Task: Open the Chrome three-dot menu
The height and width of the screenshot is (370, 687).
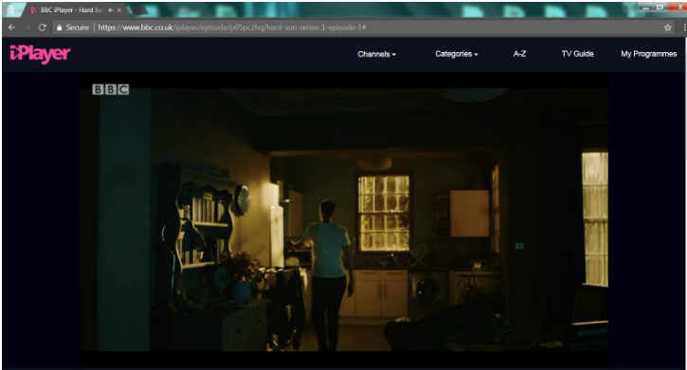Action: [684, 27]
